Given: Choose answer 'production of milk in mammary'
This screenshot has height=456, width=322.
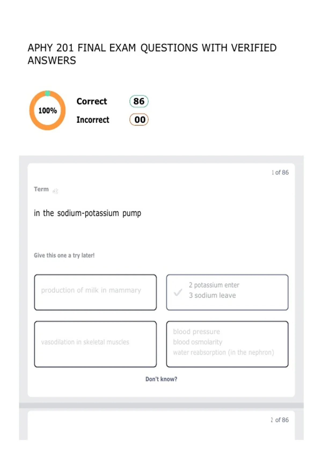Looking at the screenshot, I should [95, 292].
